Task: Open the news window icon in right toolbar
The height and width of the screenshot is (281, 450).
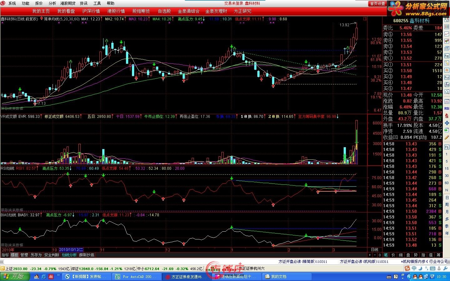Action: 447,48
